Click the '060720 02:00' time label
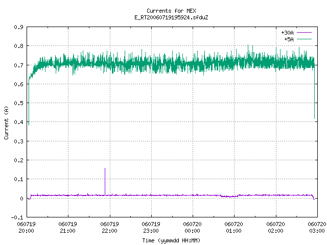The image size is (327, 245). 275,228
